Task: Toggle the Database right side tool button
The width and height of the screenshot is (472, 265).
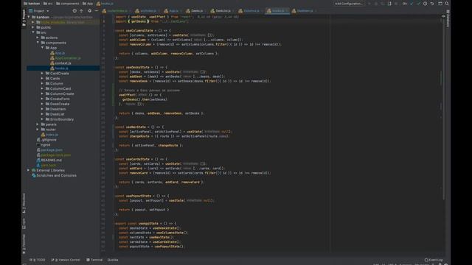Action: [x=448, y=19]
